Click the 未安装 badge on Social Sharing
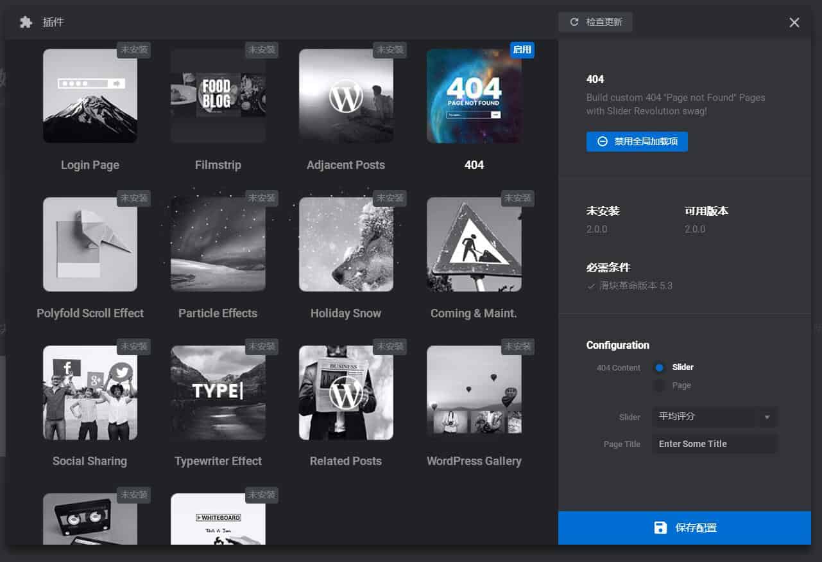The width and height of the screenshot is (822, 562). point(134,347)
